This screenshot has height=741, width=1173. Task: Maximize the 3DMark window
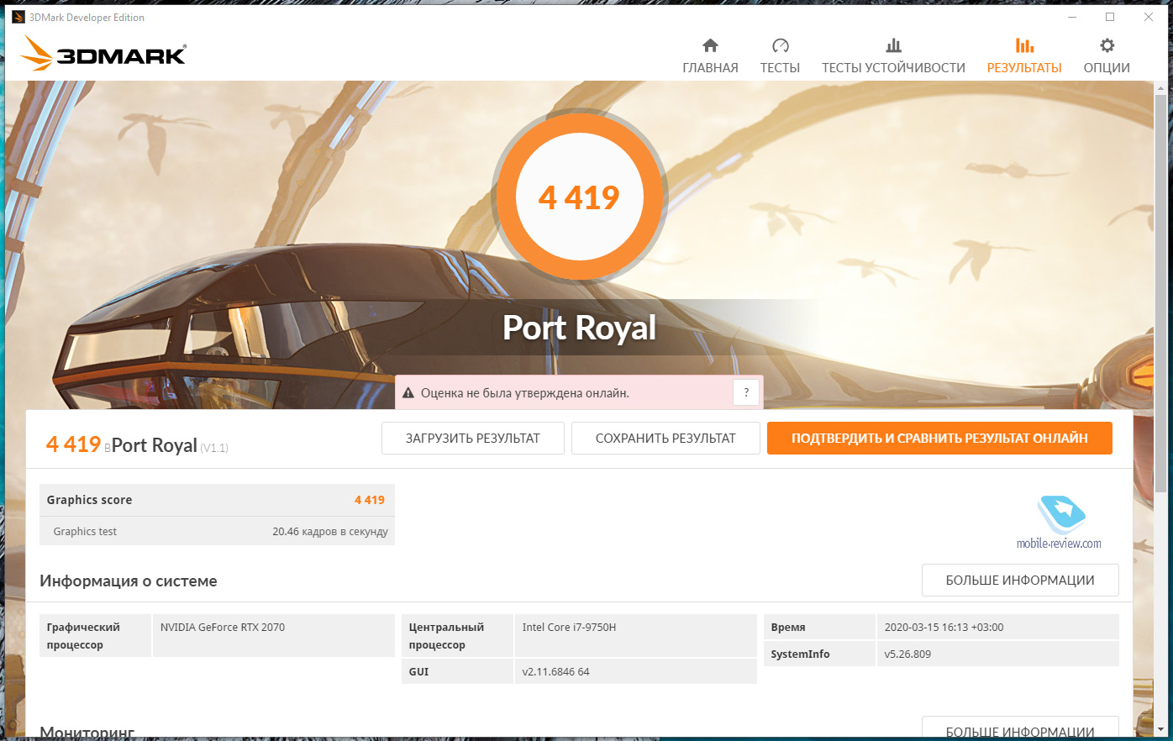(x=1109, y=17)
